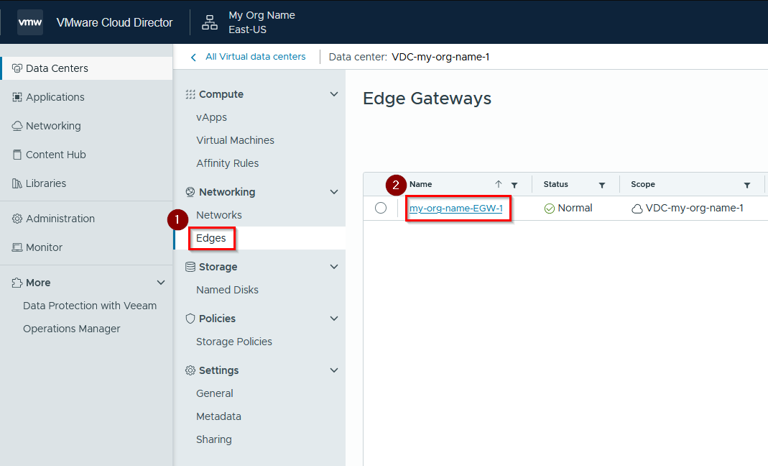Image resolution: width=768 pixels, height=466 pixels.
Task: Click the VMware Cloud Director title
Action: 115,22
